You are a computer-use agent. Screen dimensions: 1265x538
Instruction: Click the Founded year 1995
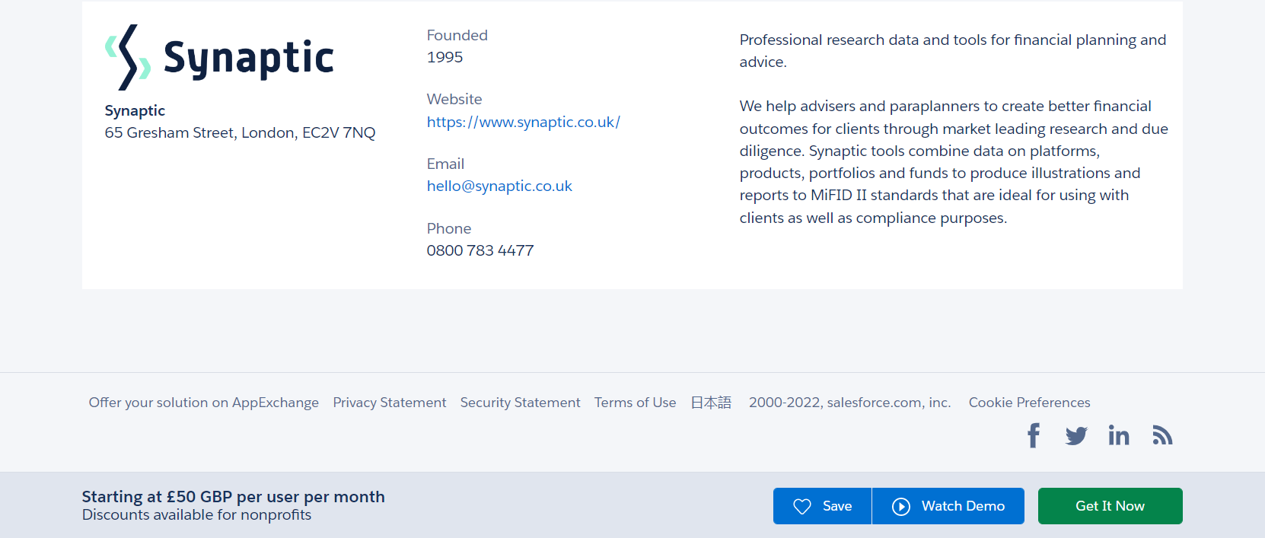[x=445, y=57]
